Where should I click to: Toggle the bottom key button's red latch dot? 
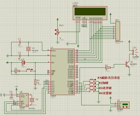[x=95, y=90]
